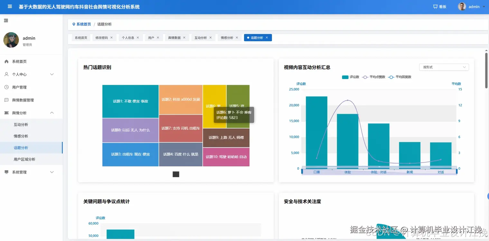Click the sidebar admin profile picture
489x241 pixels.
tap(11, 40)
